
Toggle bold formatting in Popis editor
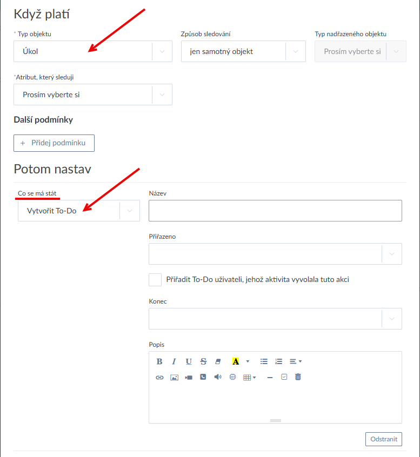(159, 361)
